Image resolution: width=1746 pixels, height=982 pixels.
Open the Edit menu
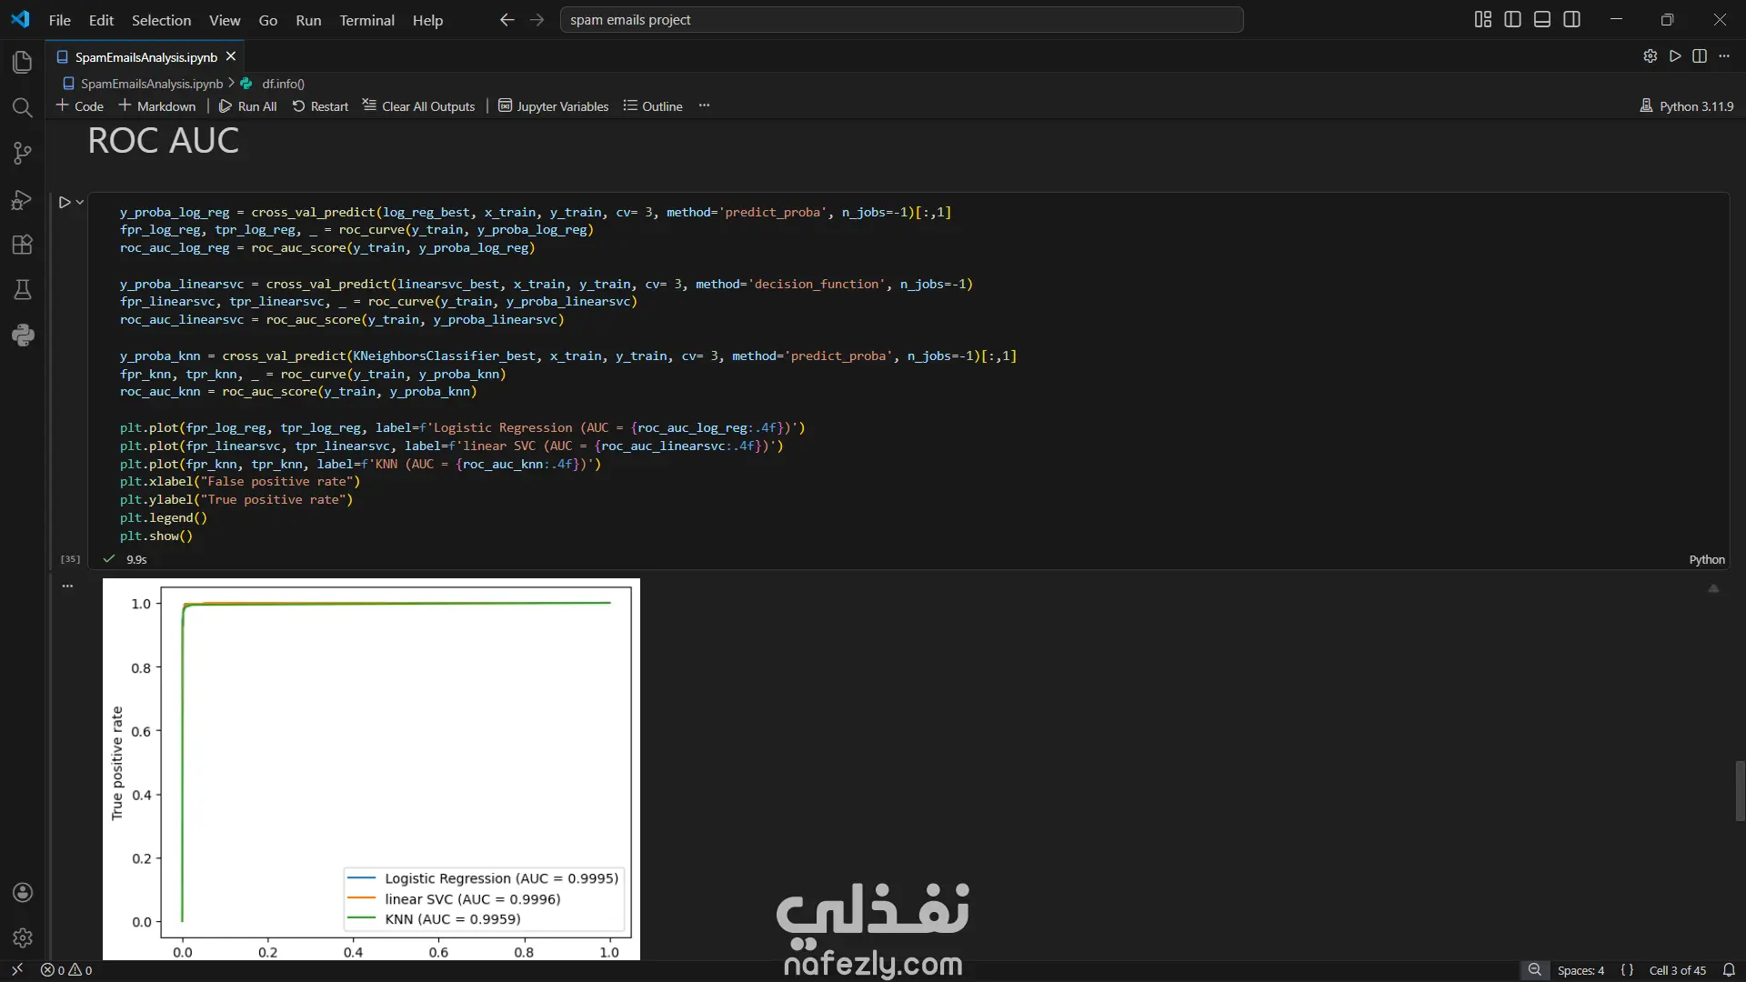101,20
